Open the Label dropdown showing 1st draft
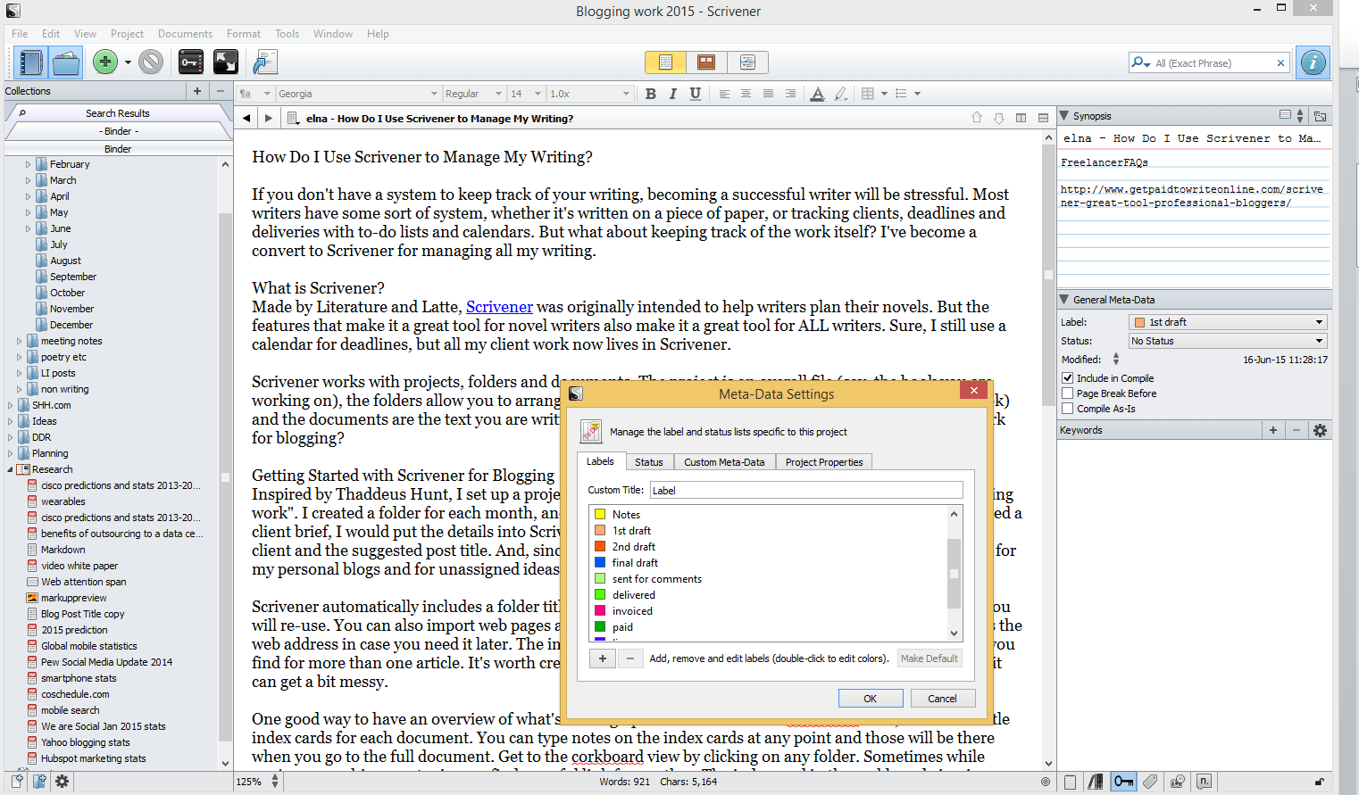Image resolution: width=1359 pixels, height=795 pixels. click(1228, 322)
